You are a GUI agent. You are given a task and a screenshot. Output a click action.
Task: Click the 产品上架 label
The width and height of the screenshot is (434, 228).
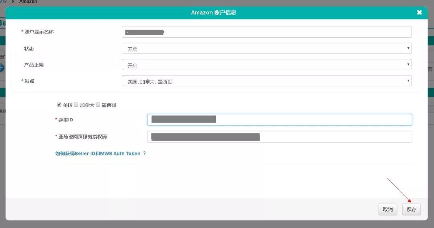pos(34,65)
